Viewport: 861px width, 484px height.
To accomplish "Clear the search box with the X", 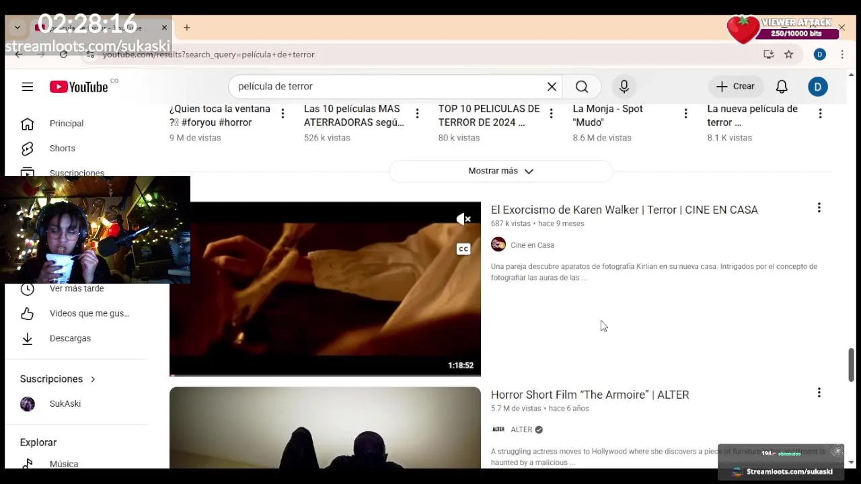I will [x=552, y=87].
